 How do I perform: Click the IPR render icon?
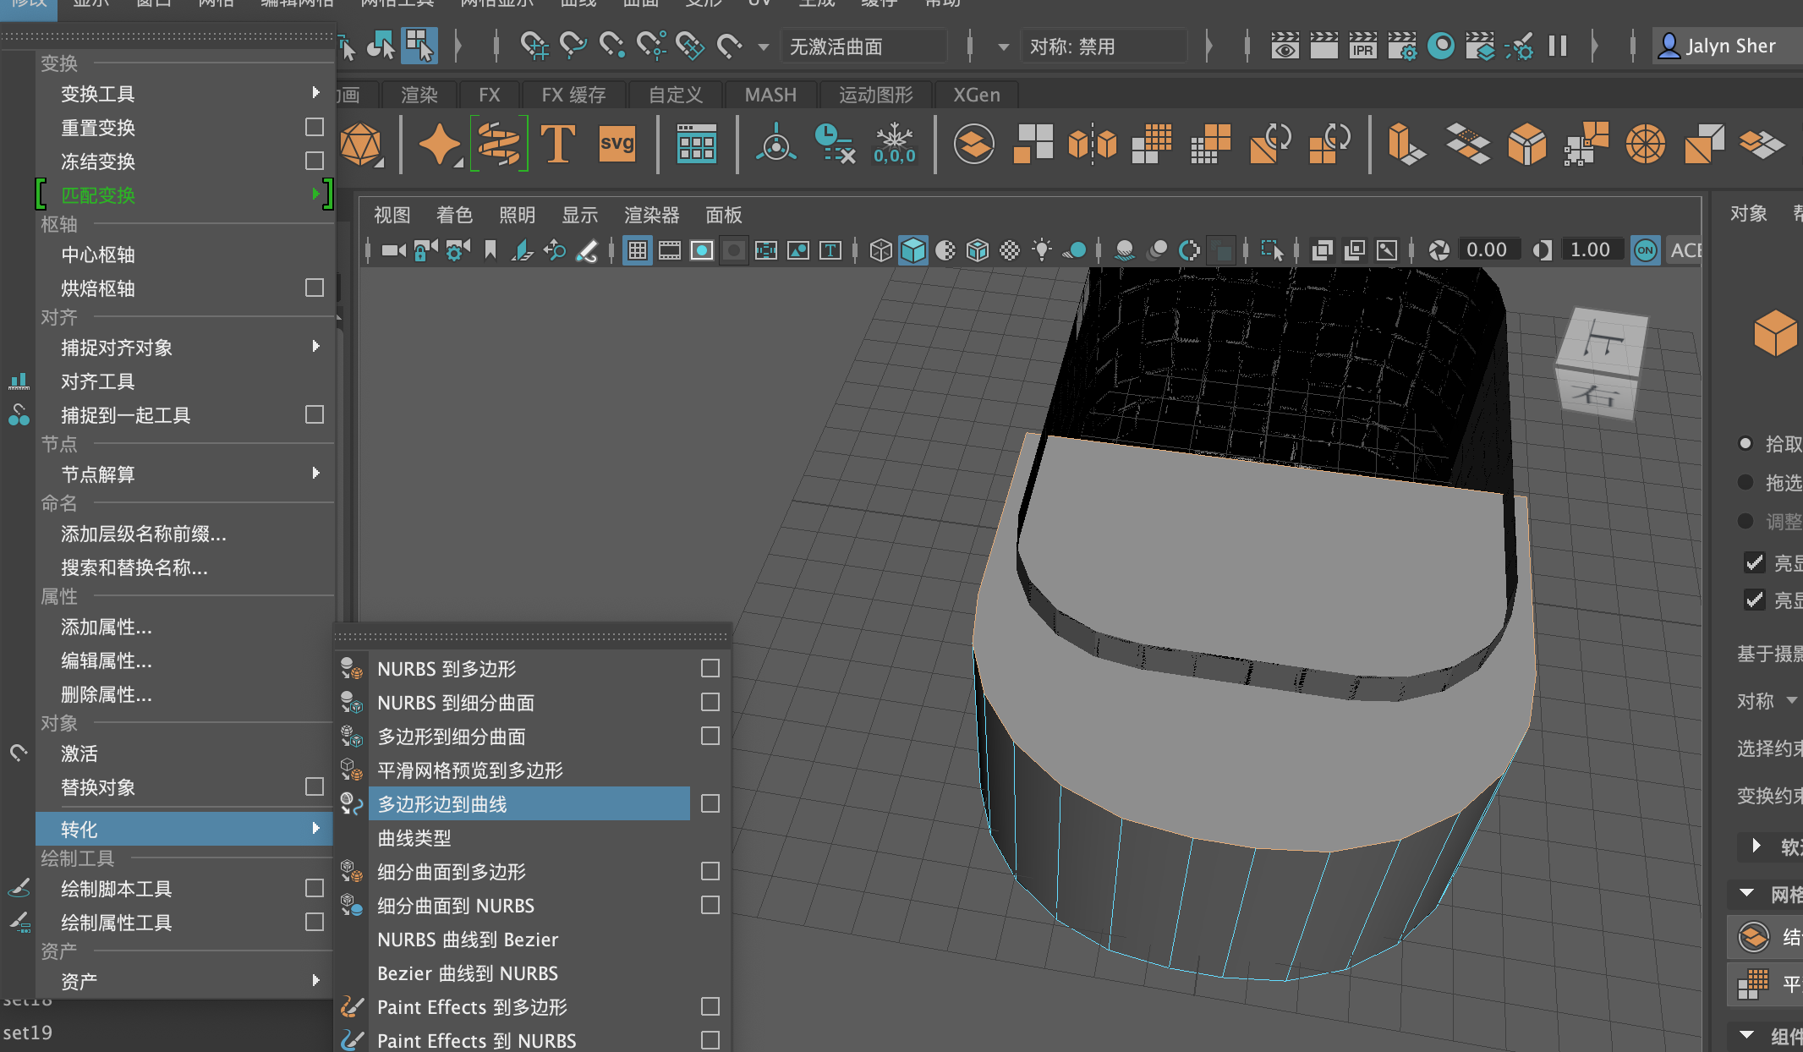(1362, 47)
